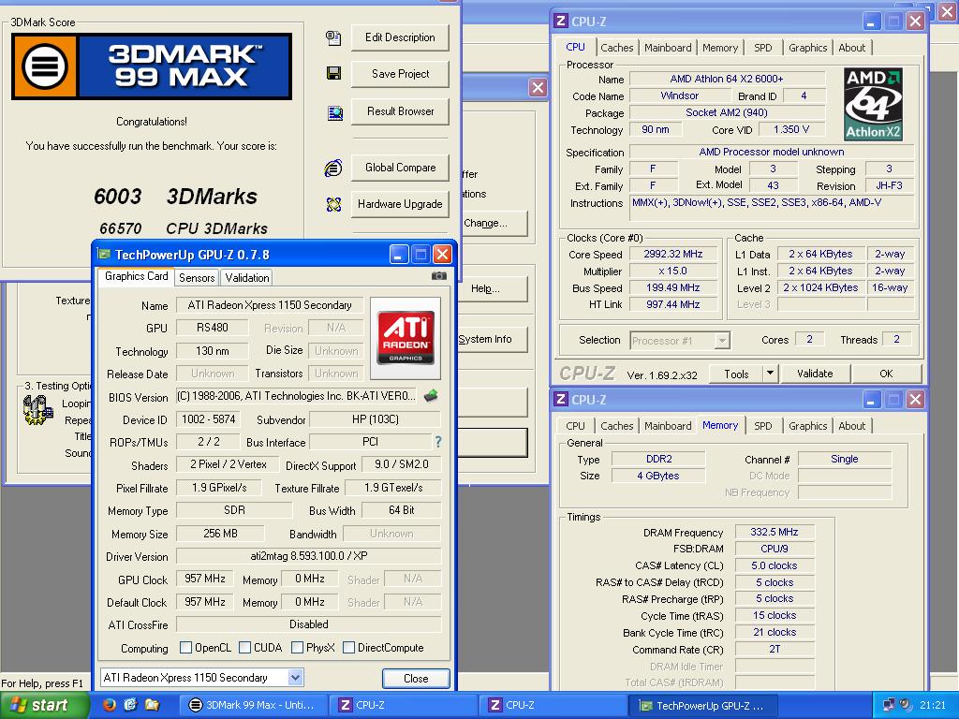Image resolution: width=959 pixels, height=719 pixels.
Task: Click the Core Speed 2992.32 MHz value
Action: tap(672, 254)
